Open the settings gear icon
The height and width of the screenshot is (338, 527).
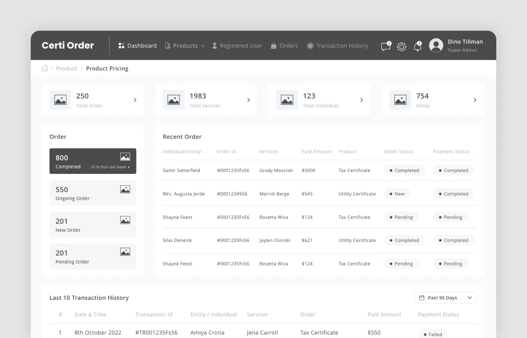coord(401,47)
